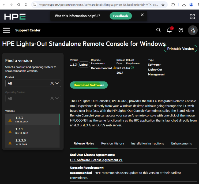
Task: Open Installation Instructions tab
Action: coord(148,143)
